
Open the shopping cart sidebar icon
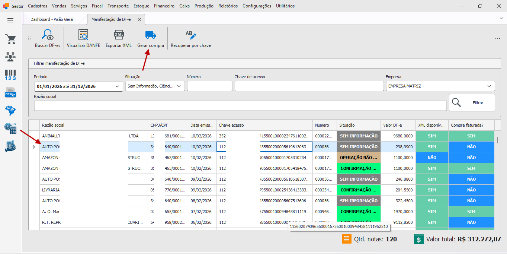tap(10, 39)
